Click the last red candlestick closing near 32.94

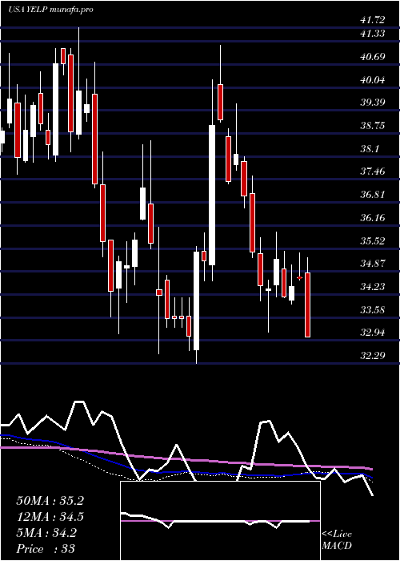pyautogui.click(x=307, y=305)
